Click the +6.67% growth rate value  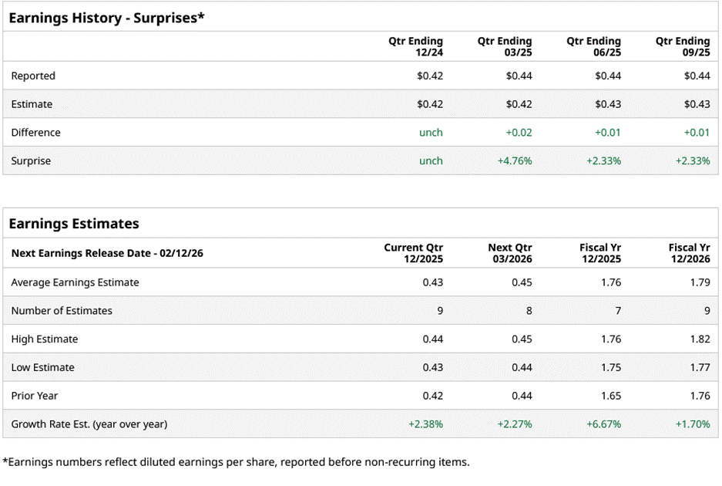point(603,424)
